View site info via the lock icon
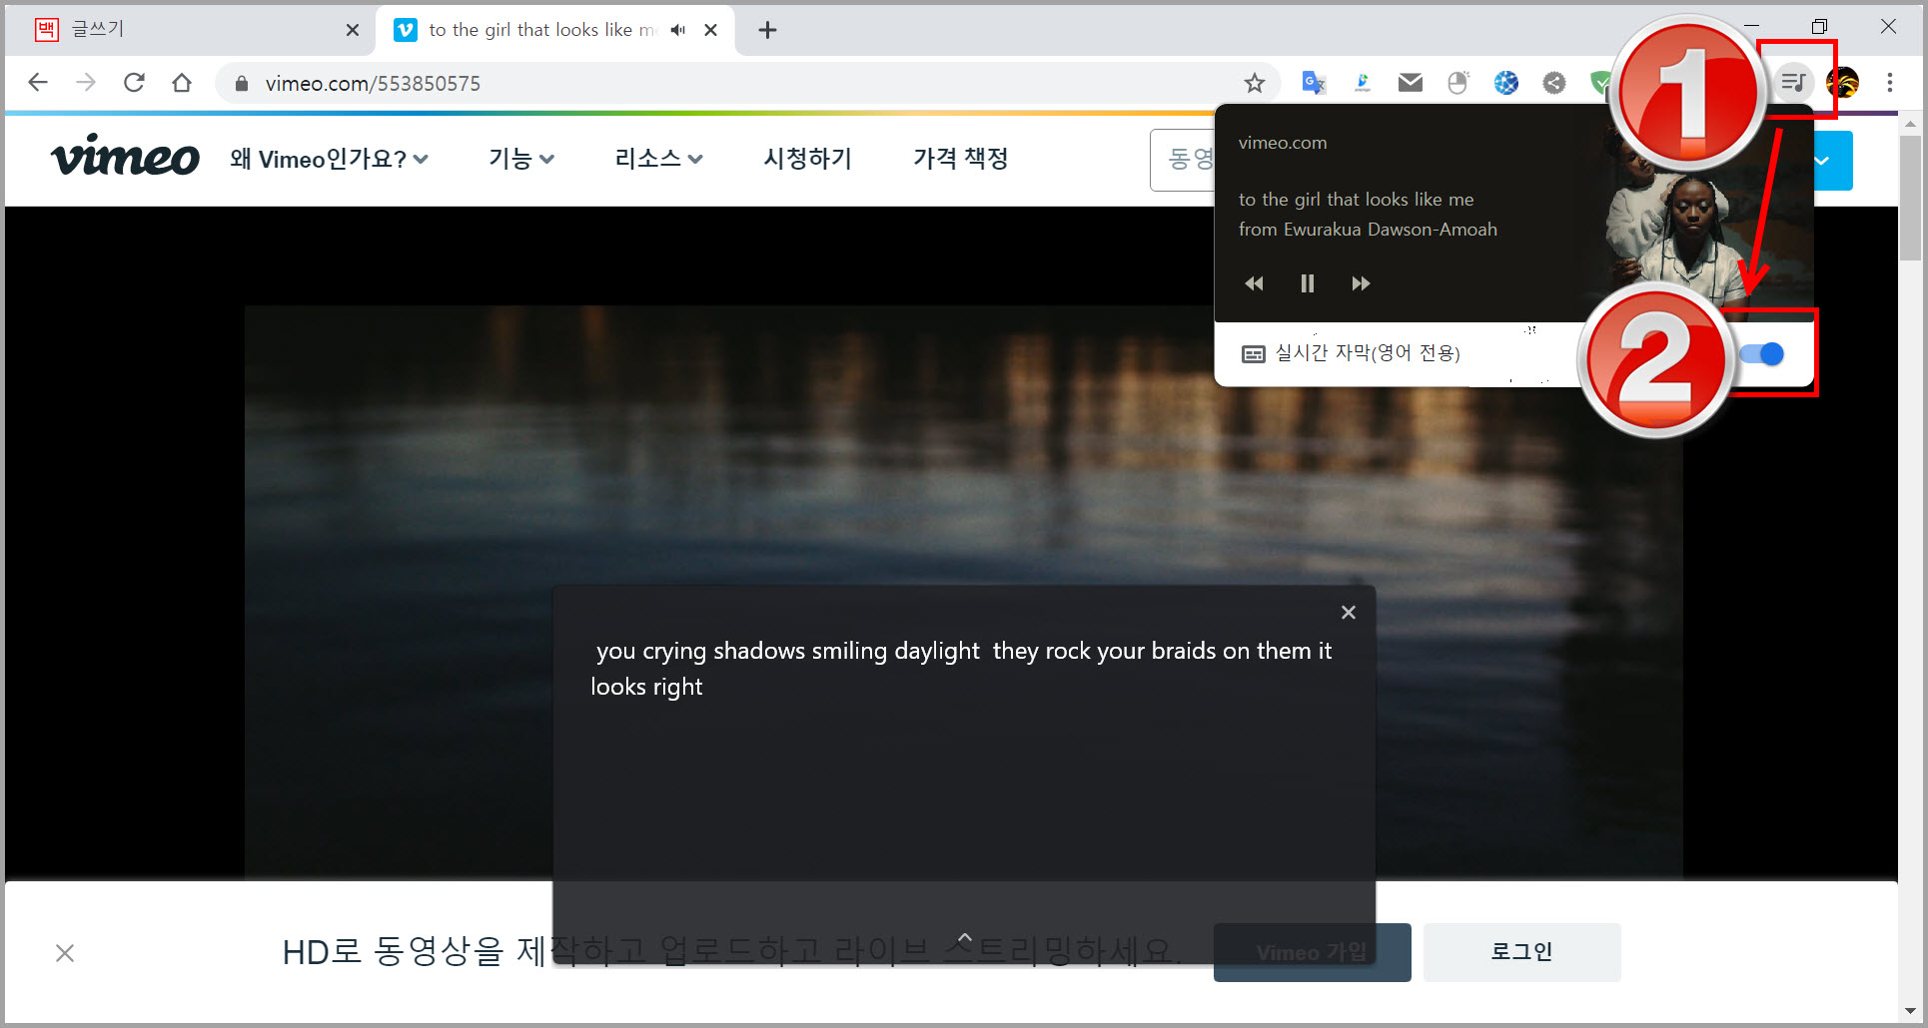 241,84
